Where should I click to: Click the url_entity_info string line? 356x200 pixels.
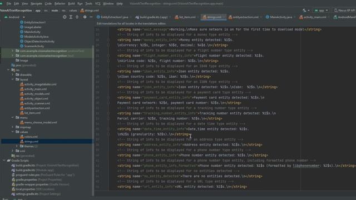(x=182, y=187)
